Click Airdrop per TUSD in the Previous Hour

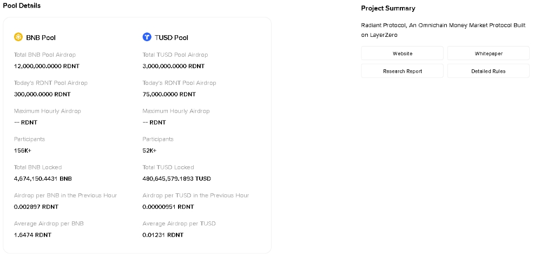(196, 195)
